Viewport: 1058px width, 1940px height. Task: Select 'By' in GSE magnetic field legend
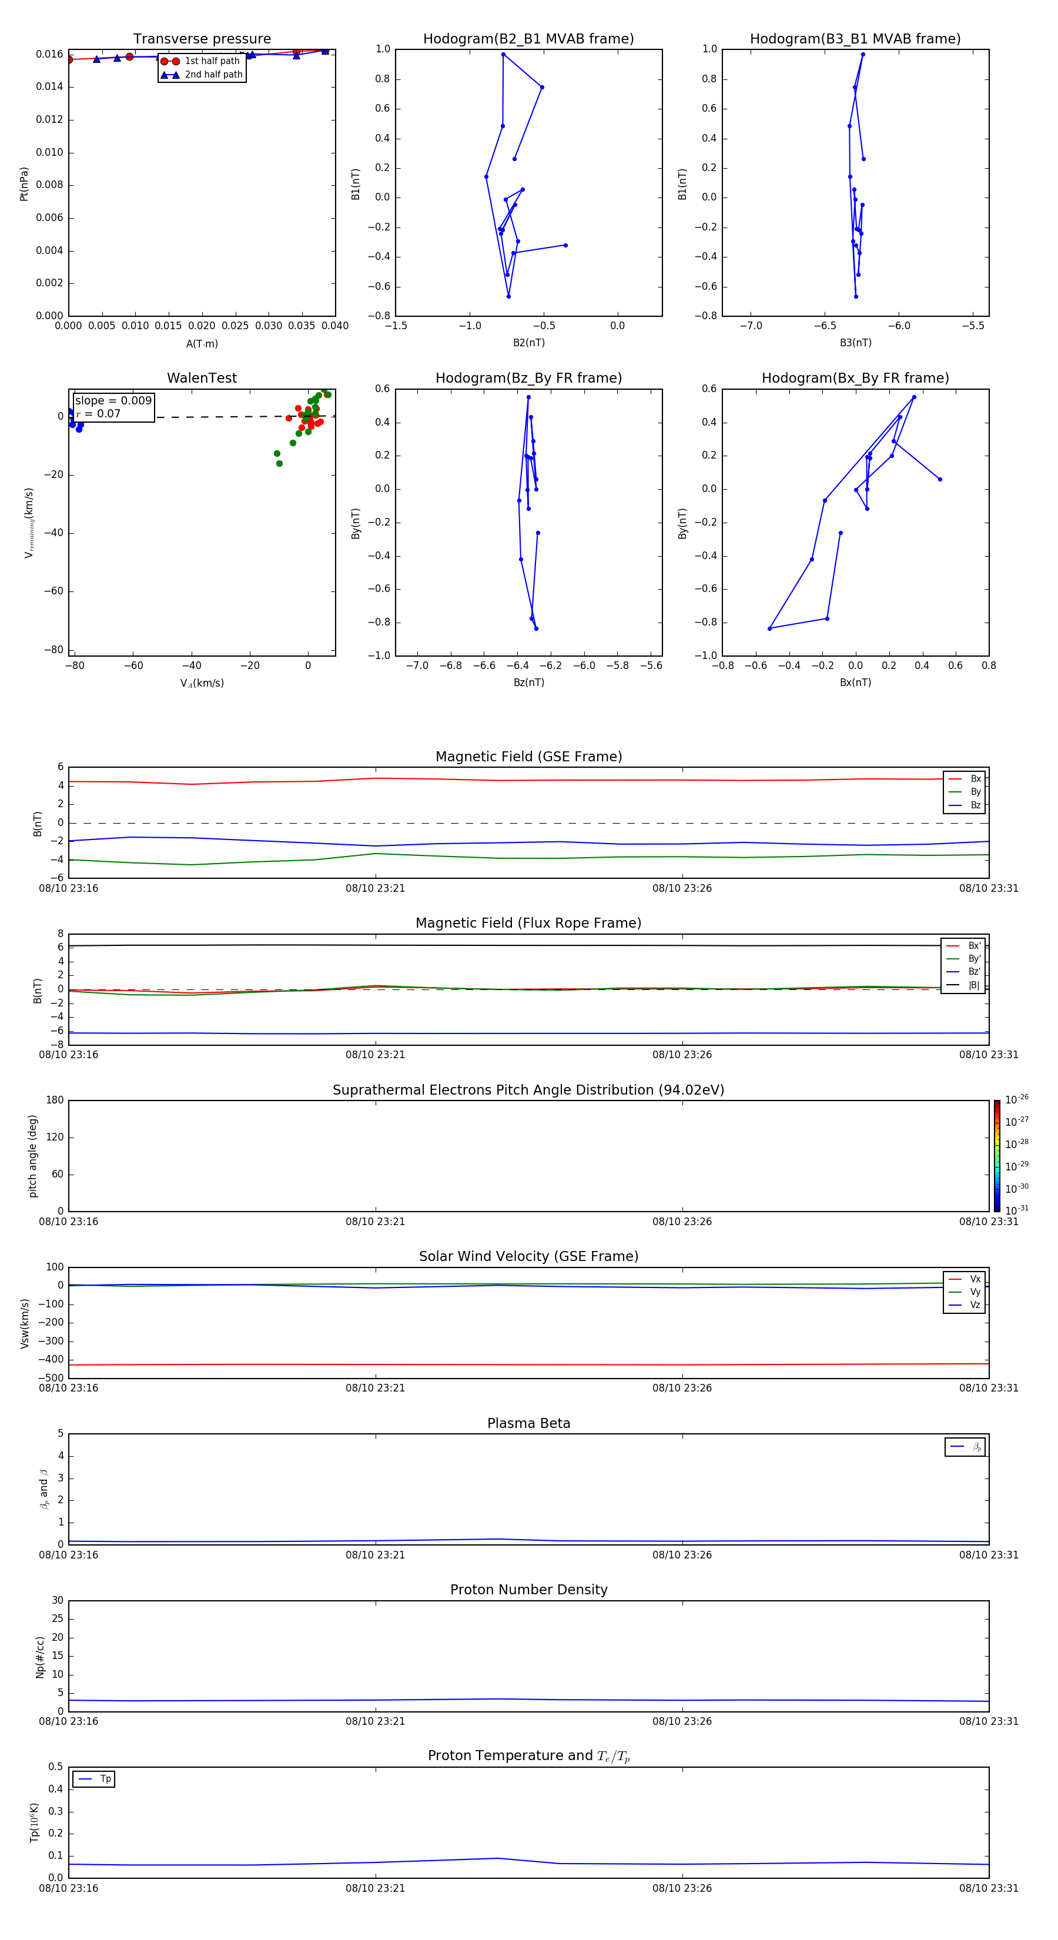(965, 791)
